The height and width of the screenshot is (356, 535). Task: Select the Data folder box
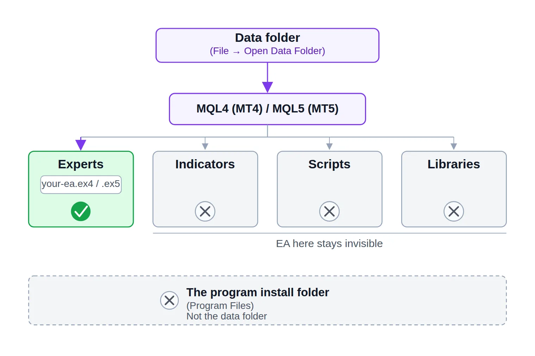click(x=267, y=45)
